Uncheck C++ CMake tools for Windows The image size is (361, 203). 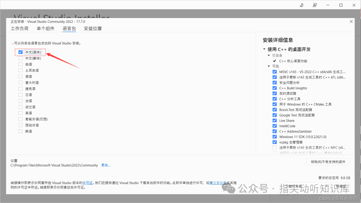274,104
